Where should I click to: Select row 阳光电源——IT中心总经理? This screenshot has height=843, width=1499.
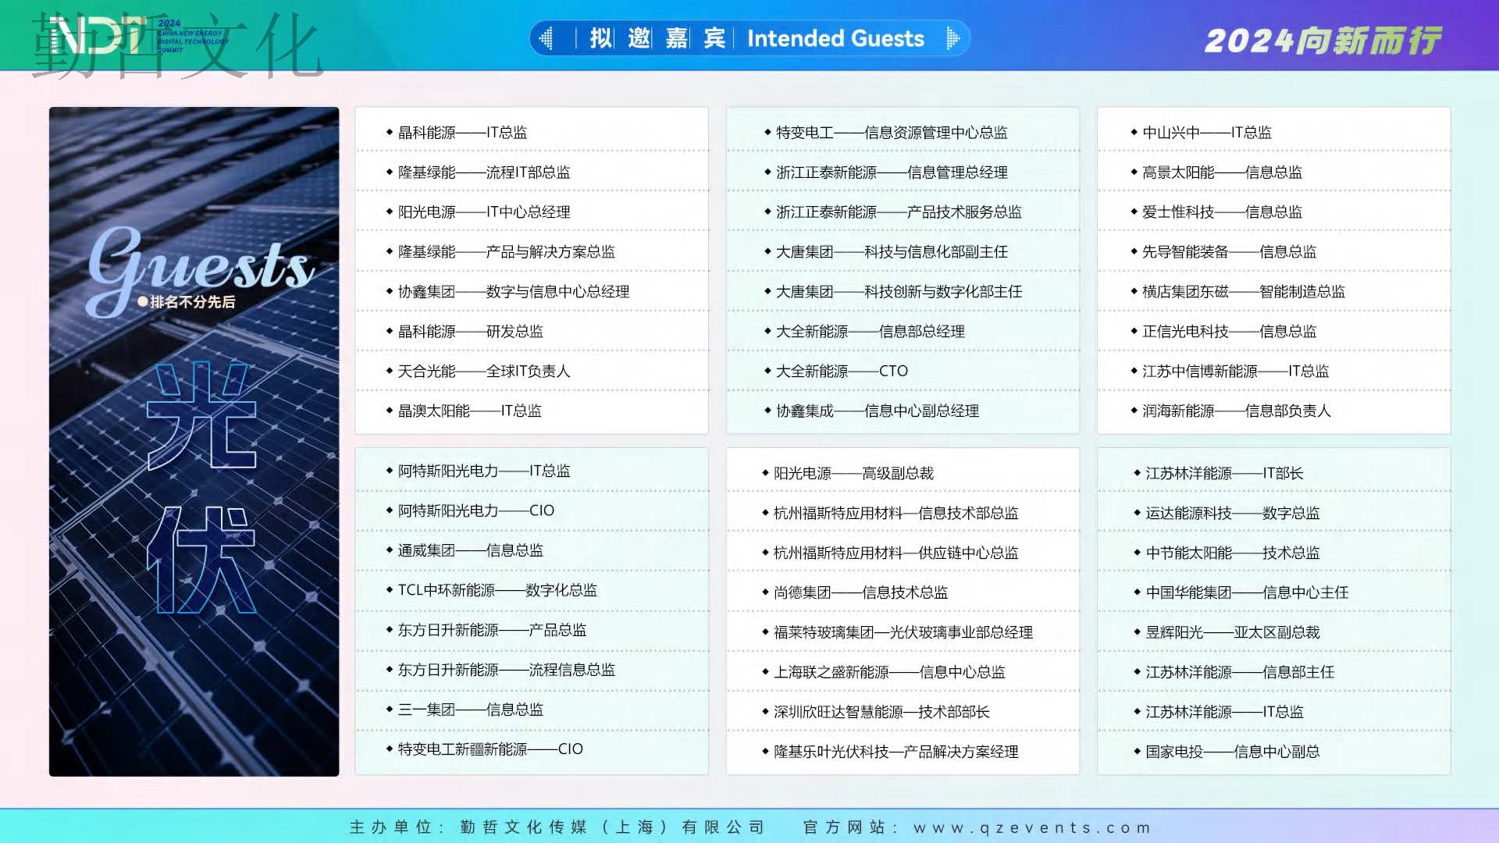(532, 212)
